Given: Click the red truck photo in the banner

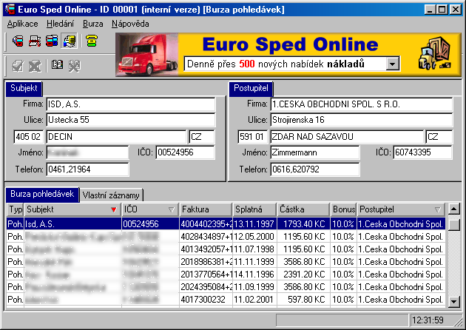Looking at the screenshot, I should 147,55.
